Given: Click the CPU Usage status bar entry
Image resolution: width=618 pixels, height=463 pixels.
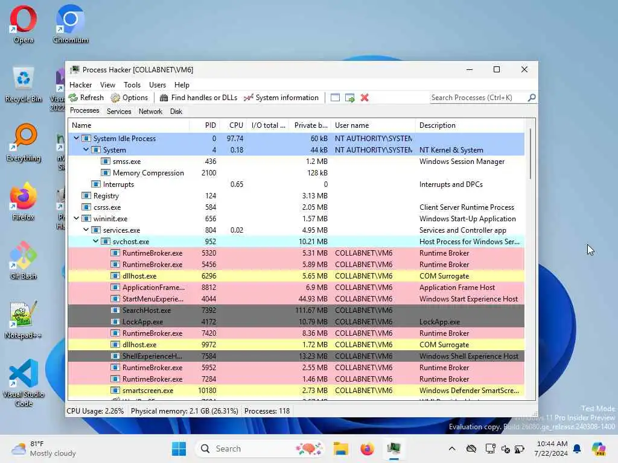Looking at the screenshot, I should (x=95, y=411).
